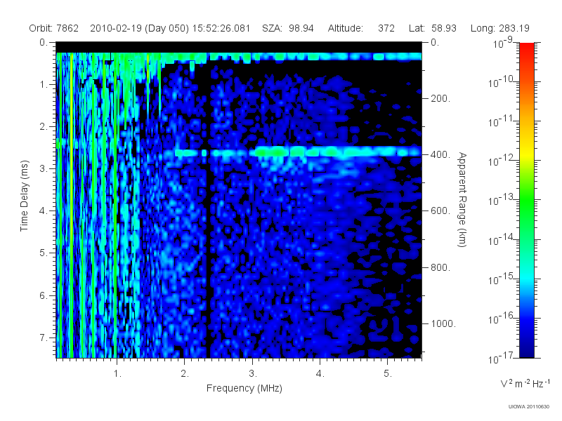Image resolution: width=562 pixels, height=421 pixels.
Task: Click the bright echo trace near 400 km range
Action: (x=297, y=152)
